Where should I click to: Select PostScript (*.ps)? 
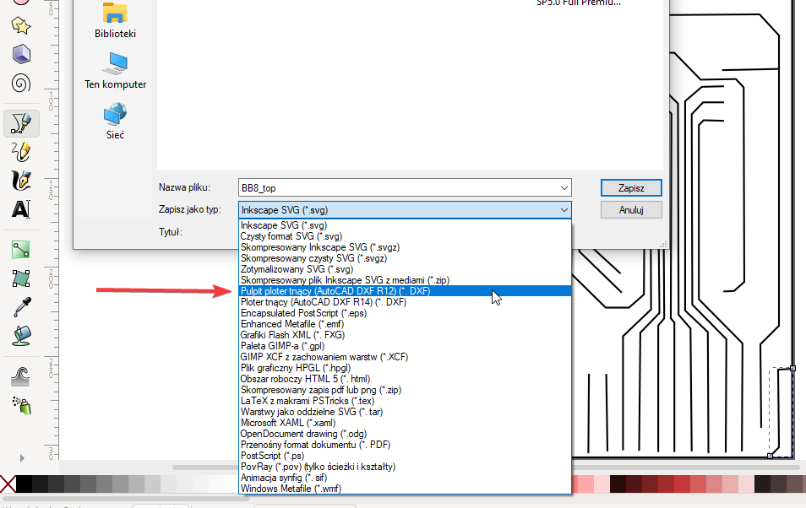(405, 456)
